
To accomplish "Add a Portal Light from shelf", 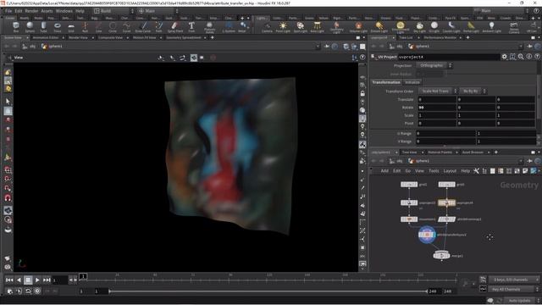I will pyautogui.click(x=471, y=26).
